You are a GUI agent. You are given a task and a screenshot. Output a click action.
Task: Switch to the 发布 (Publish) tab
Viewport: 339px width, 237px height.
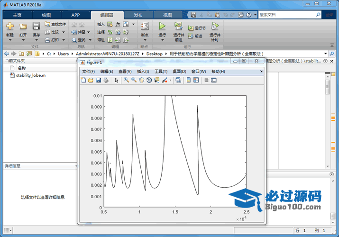click(x=138, y=15)
